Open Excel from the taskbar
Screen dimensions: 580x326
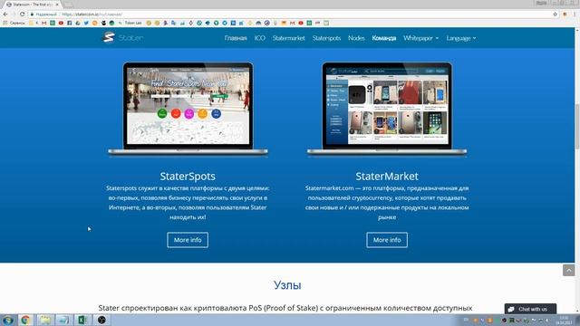tap(82, 320)
